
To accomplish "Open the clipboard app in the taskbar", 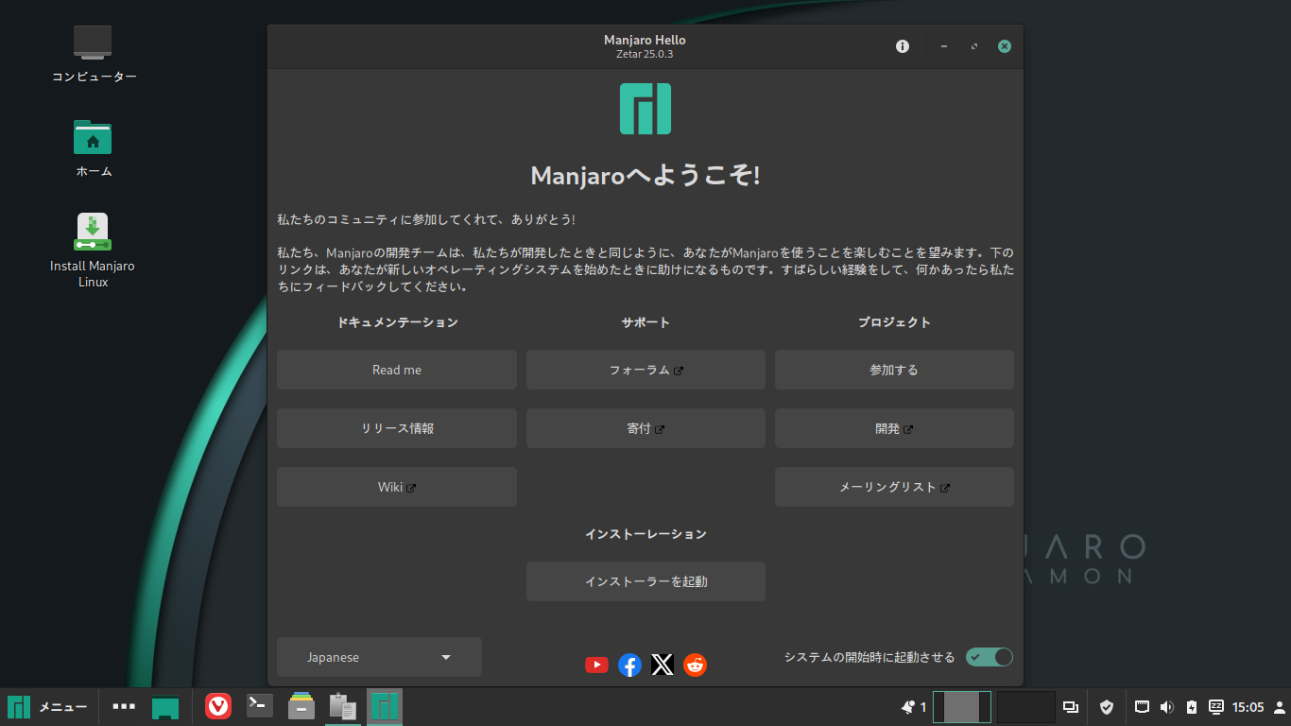I will click(x=343, y=706).
